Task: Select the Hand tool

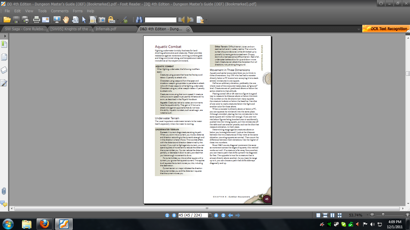Action: pos(66,20)
